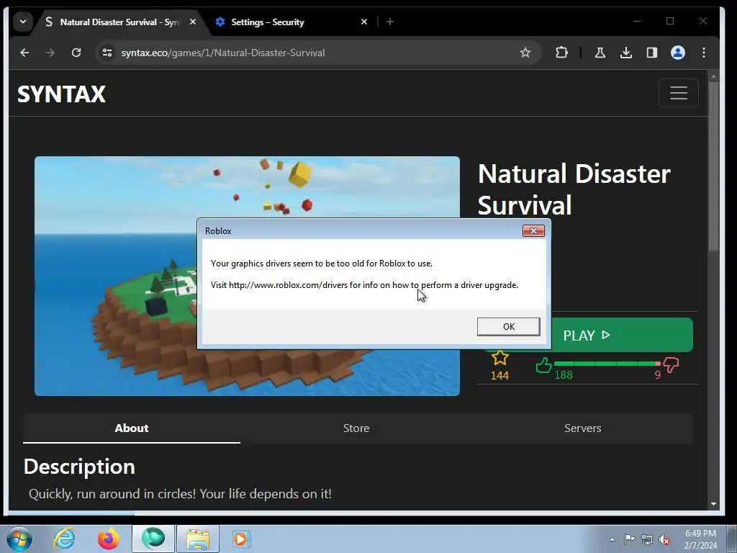Bookmark this page with the star
This screenshot has height=553, width=737.
click(525, 53)
